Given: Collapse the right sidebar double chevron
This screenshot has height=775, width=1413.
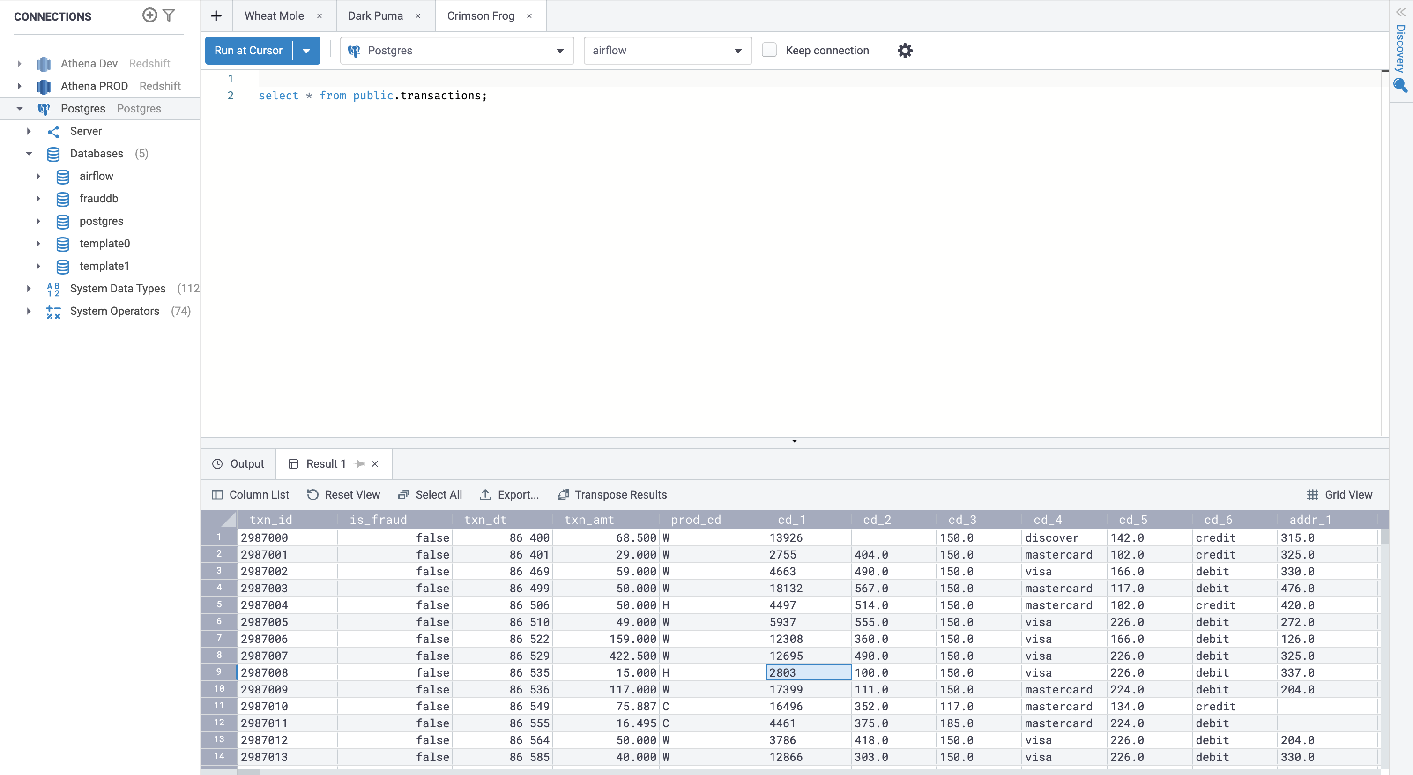Looking at the screenshot, I should click(1400, 12).
